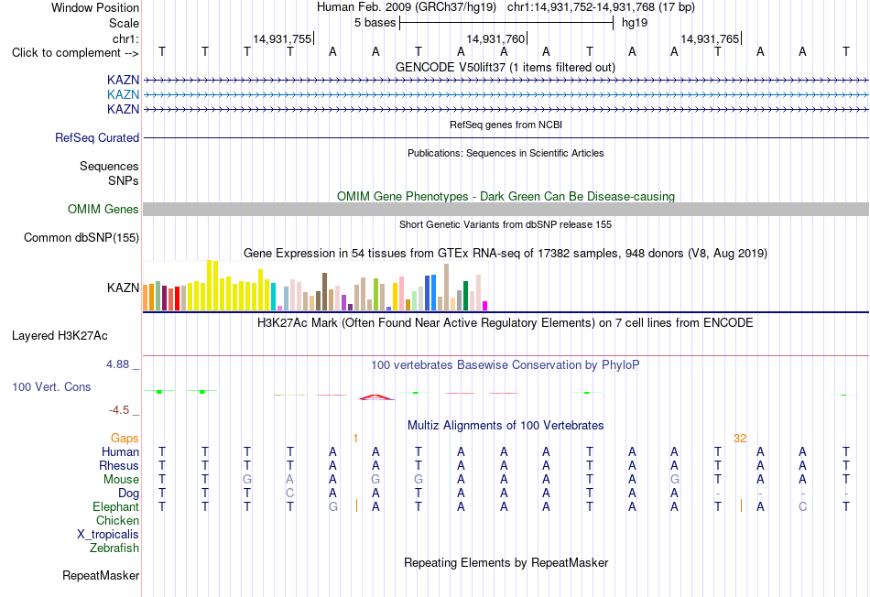Image resolution: width=870 pixels, height=597 pixels.
Task: Click the mismatched C base in Dog row
Action: 289,494
